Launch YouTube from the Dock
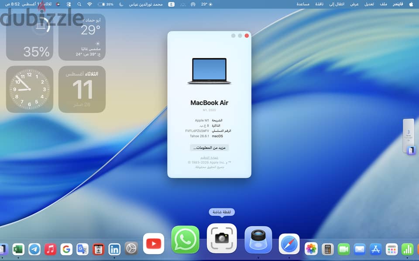This screenshot has width=419, height=261. [154, 244]
